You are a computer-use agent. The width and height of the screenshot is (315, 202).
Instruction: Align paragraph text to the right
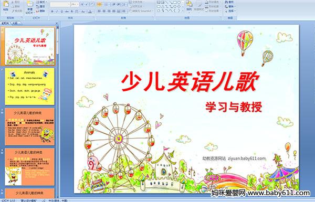pos(109,11)
